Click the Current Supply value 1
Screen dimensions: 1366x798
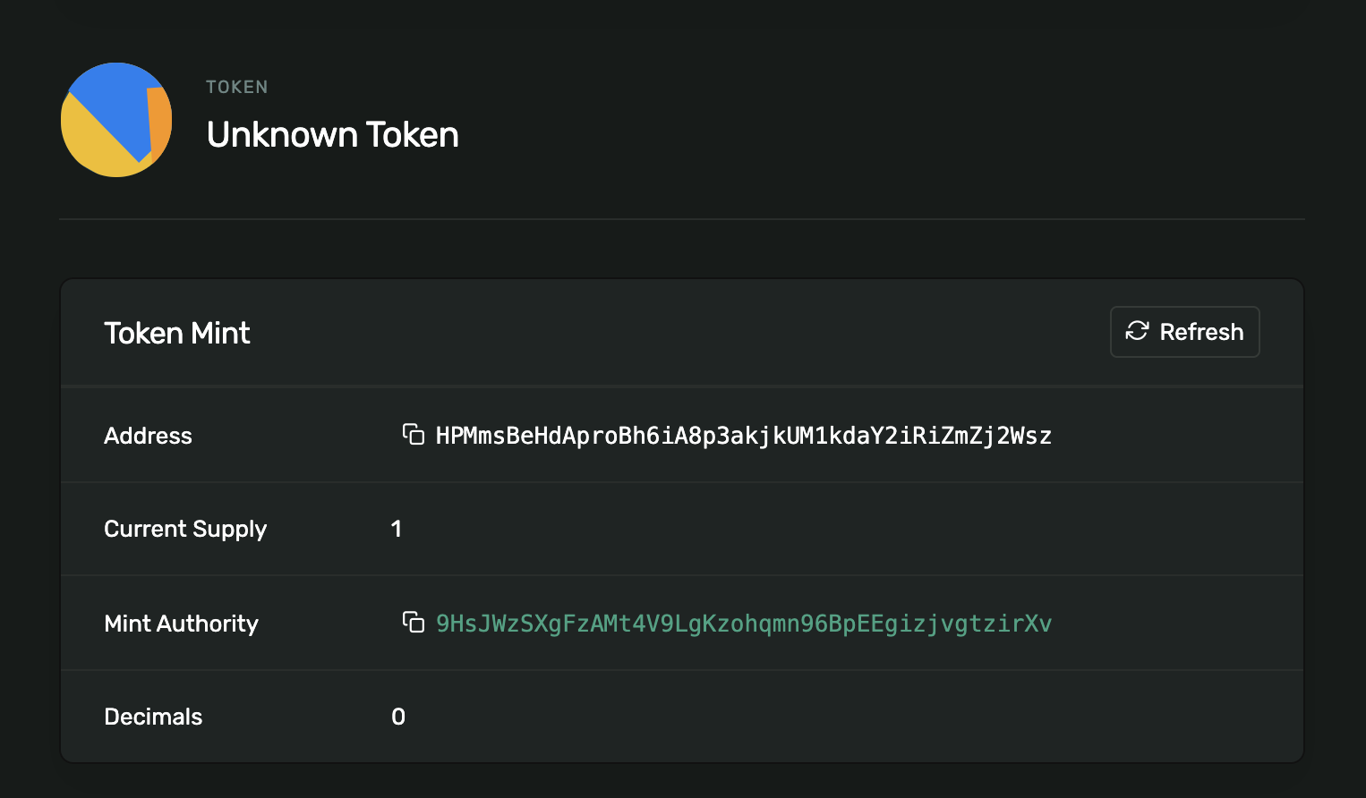[397, 529]
